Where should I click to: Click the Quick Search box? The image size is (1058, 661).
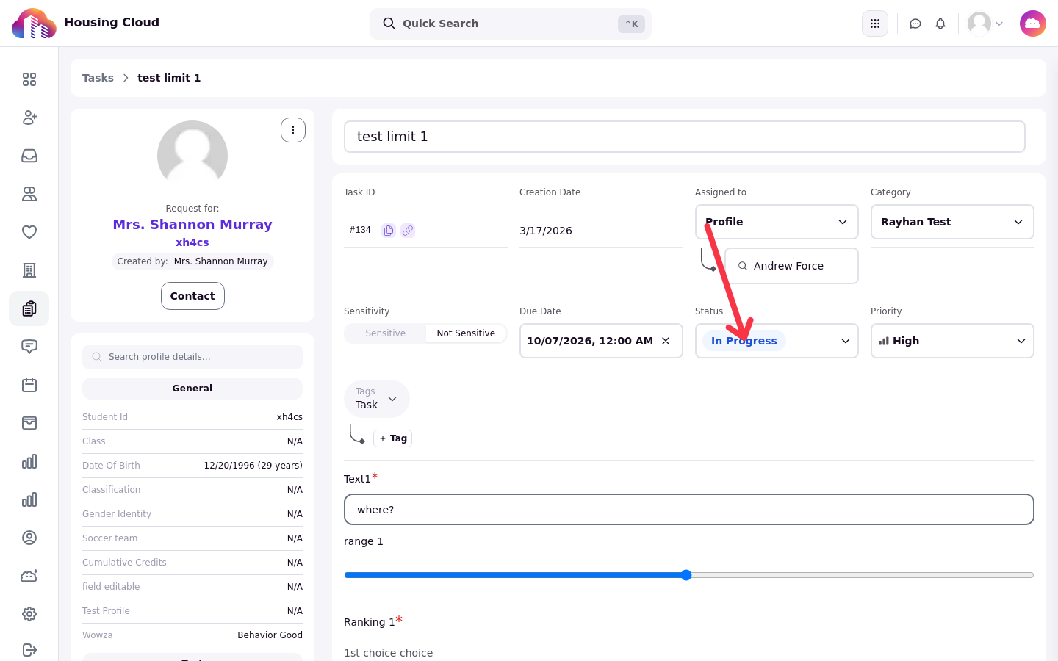click(x=511, y=24)
